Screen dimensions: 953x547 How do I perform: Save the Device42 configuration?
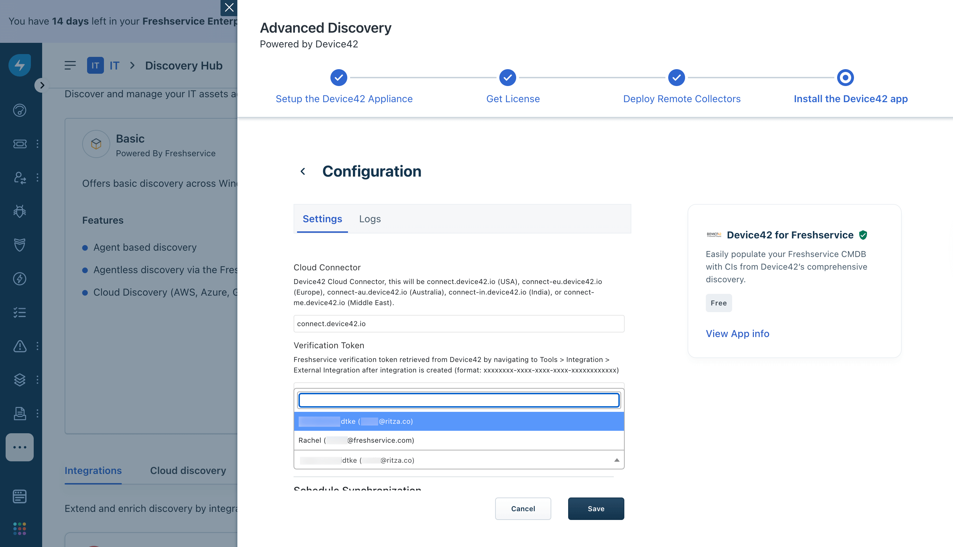point(596,508)
